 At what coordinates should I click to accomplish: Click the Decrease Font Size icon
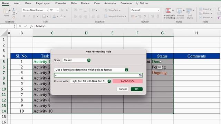tap(67, 10)
